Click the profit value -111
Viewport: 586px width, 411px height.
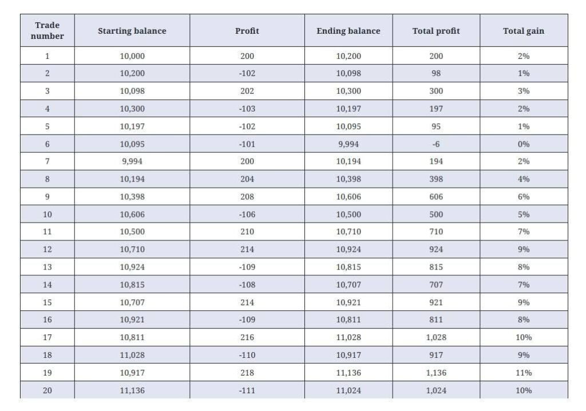[x=247, y=390]
